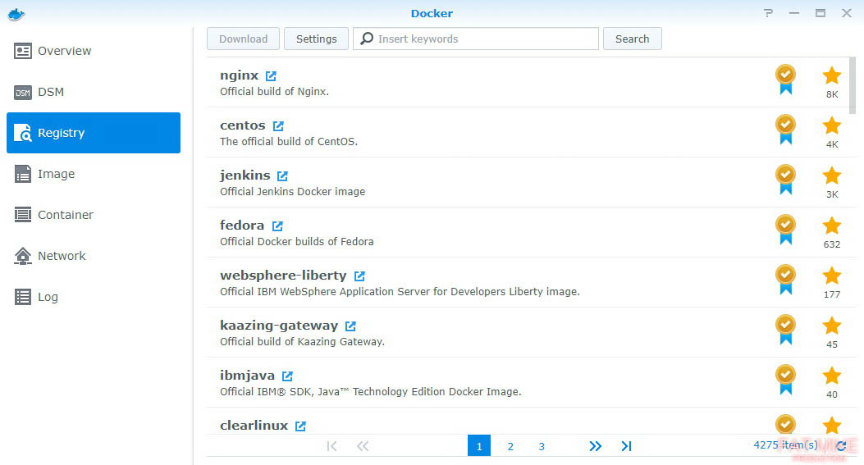The image size is (864, 465).
Task: Click the centos star rating icon
Action: (x=832, y=125)
